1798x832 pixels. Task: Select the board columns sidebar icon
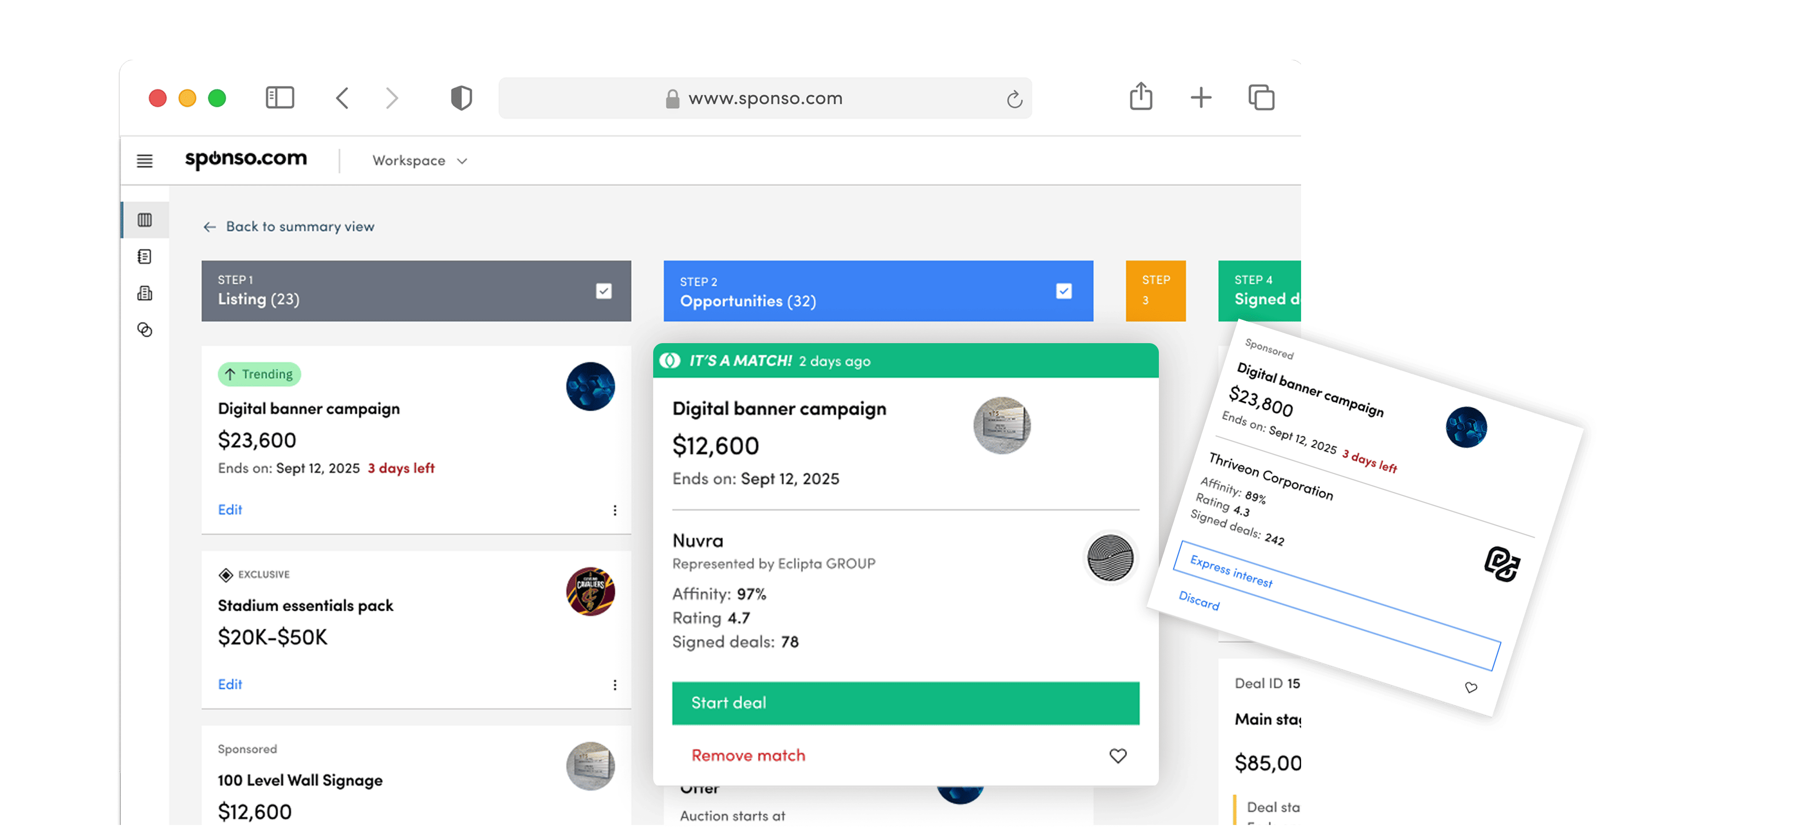[144, 220]
